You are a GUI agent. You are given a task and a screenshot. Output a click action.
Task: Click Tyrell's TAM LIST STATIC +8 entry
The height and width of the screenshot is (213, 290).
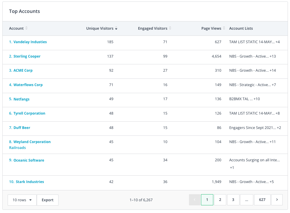click(x=254, y=113)
